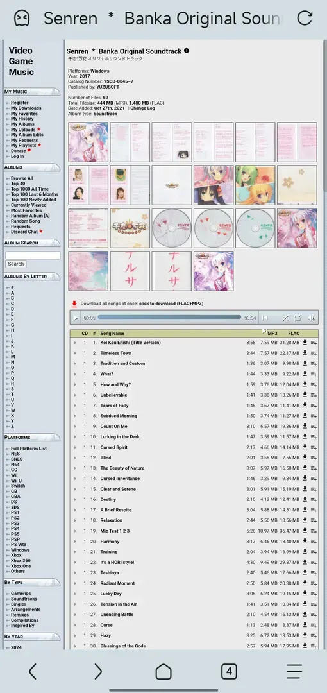Open the song It's a HORI style!
The height and width of the screenshot is (693, 327).
pos(117,562)
